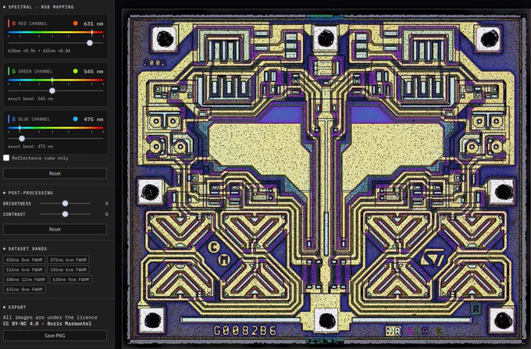The width and height of the screenshot is (531, 349).
Task: Select the 475nm 6nm FWHM band
Action: pyautogui.click(x=68, y=260)
